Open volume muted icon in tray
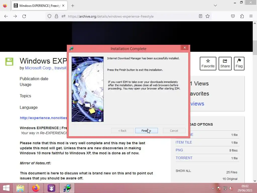This screenshot has width=257, height=193. click(x=231, y=188)
